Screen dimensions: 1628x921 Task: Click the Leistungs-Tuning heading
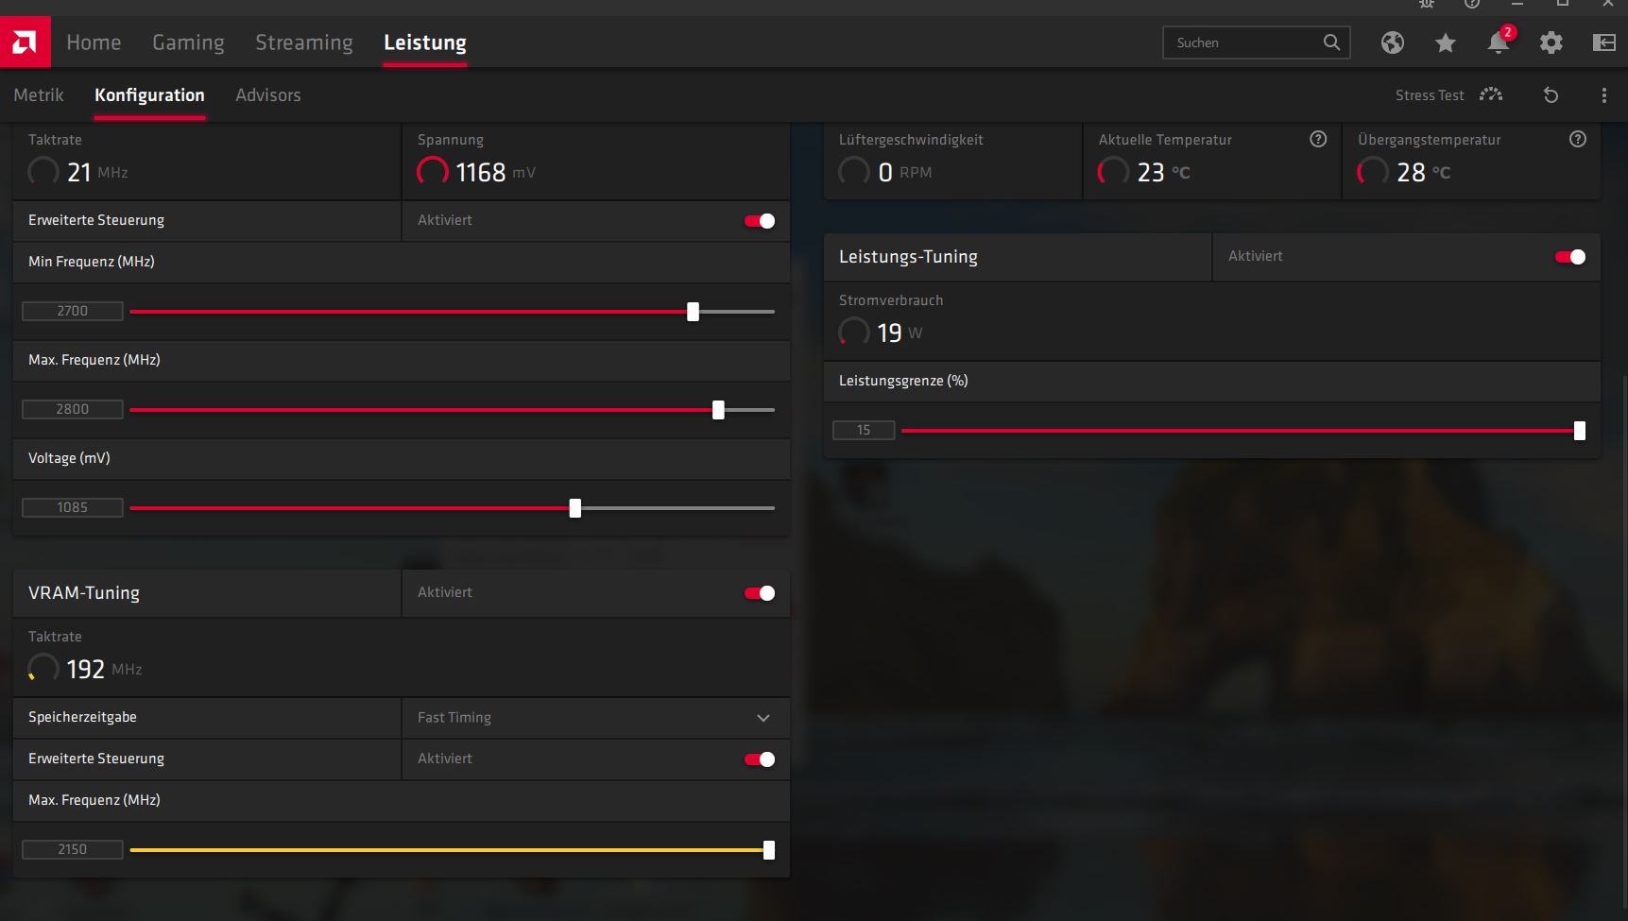pyautogui.click(x=908, y=257)
